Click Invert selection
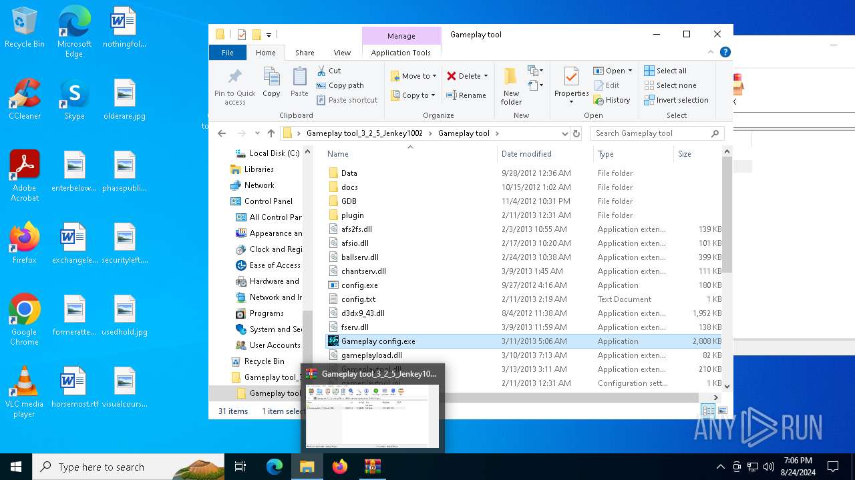 click(676, 100)
